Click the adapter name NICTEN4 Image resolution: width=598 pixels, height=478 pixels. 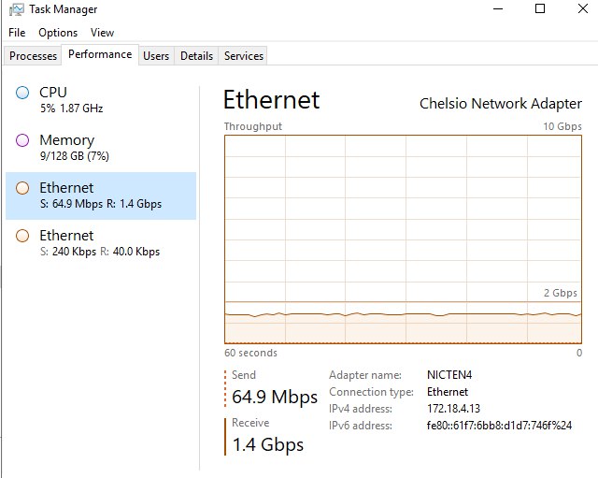(x=450, y=375)
